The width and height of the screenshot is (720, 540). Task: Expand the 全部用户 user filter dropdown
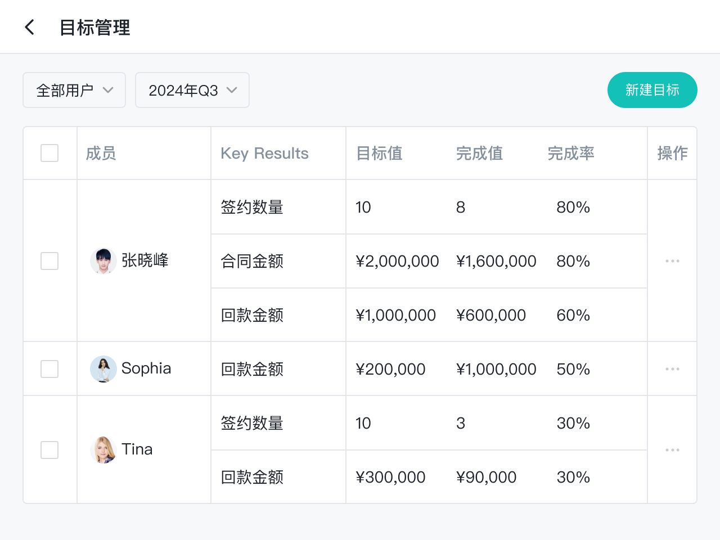(x=74, y=90)
